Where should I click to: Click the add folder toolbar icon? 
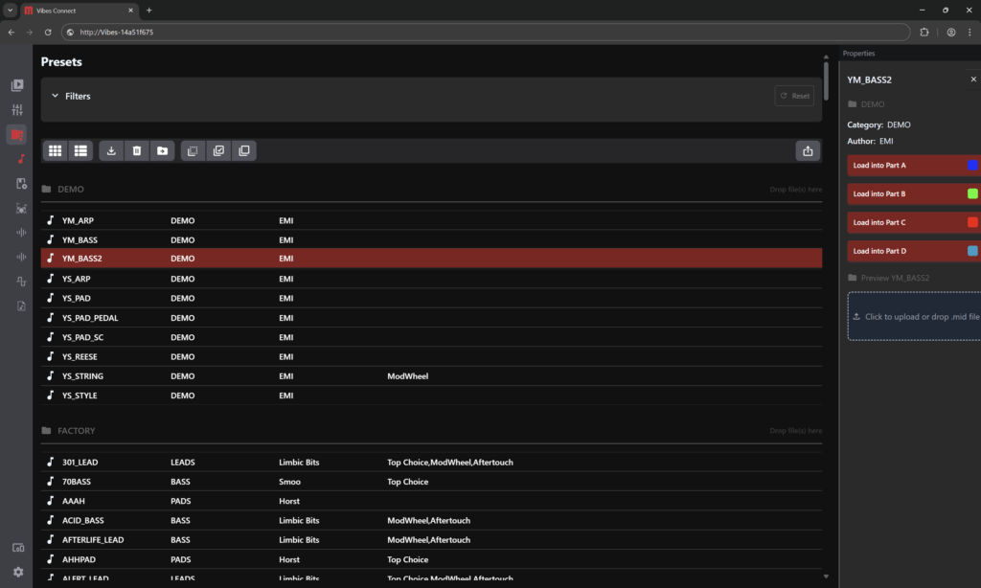click(162, 150)
